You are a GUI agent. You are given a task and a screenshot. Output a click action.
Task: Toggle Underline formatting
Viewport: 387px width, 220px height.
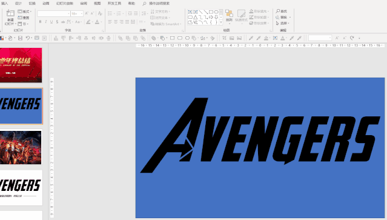click(x=51, y=22)
